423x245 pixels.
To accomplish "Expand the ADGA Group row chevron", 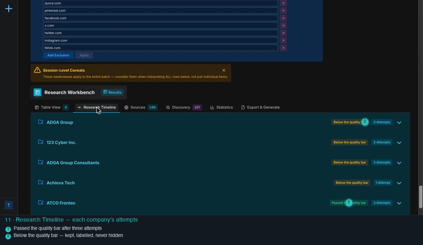I will pos(399,122).
